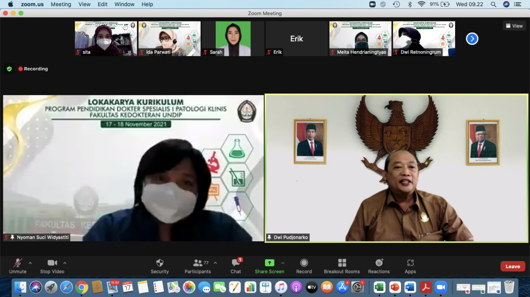This screenshot has width=530, height=297.
Task: Click the green encryption shield icon
Action: pyautogui.click(x=9, y=69)
